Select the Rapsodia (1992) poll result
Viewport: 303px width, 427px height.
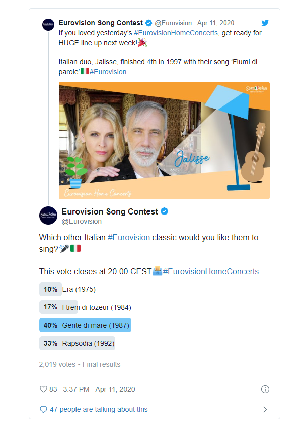click(x=77, y=343)
